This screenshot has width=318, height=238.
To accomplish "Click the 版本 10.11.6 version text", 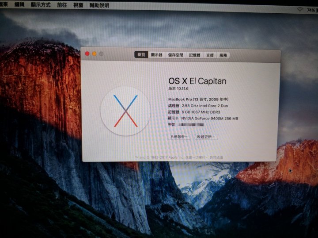I will point(178,88).
